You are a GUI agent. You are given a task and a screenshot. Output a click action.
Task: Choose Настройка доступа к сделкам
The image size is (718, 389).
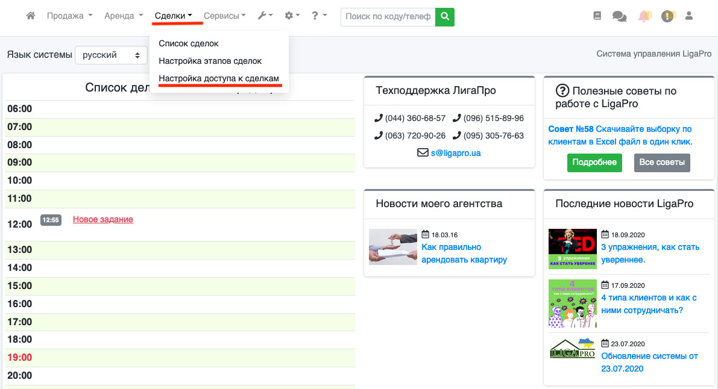pyautogui.click(x=219, y=79)
